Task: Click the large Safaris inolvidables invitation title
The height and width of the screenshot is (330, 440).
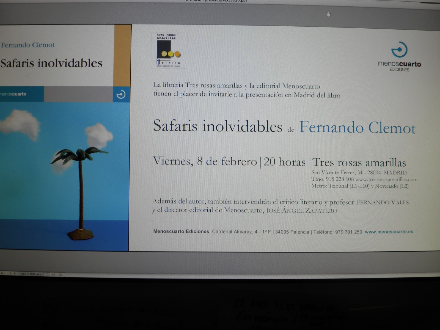Action: click(x=218, y=126)
